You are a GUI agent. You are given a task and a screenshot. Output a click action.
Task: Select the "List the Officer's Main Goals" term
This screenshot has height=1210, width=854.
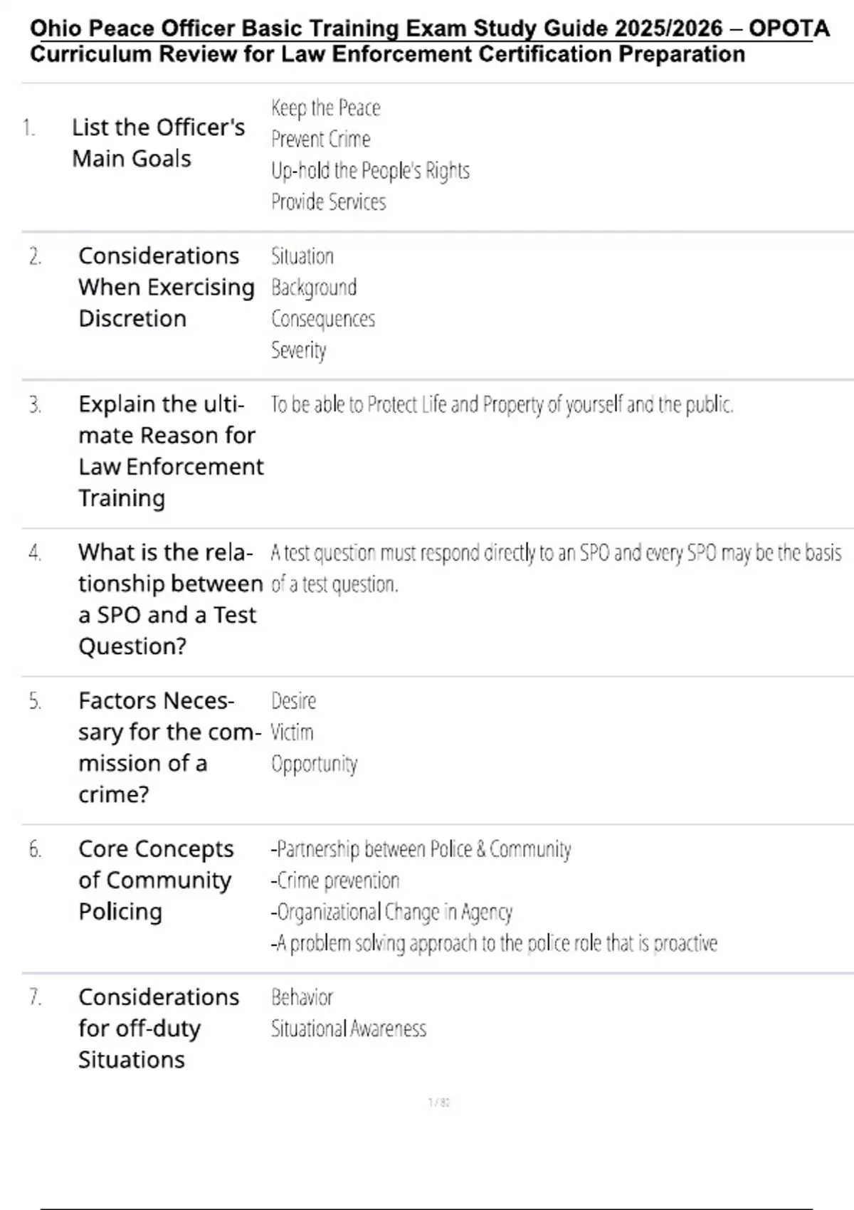158,142
